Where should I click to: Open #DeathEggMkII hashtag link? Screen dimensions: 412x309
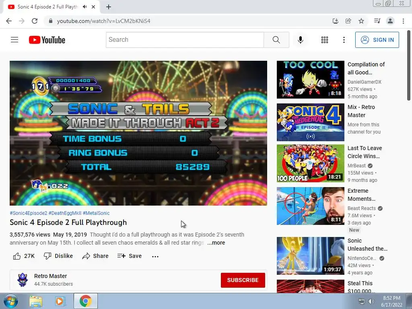tap(65, 213)
